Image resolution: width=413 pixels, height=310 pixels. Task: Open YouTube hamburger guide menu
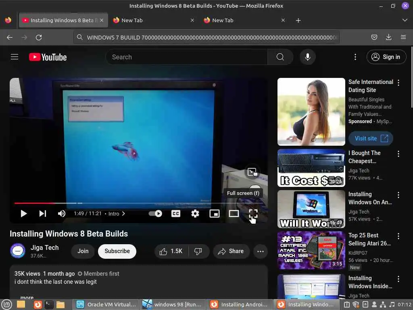pyautogui.click(x=15, y=57)
